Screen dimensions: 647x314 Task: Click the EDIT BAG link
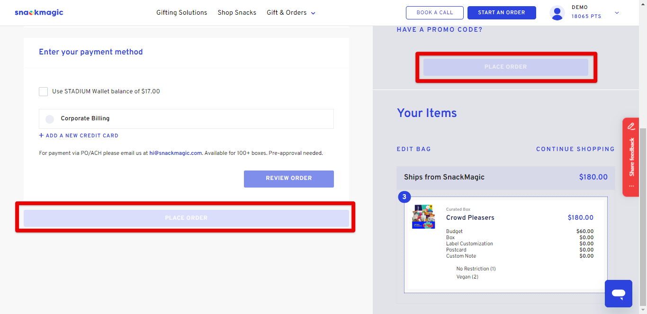414,149
